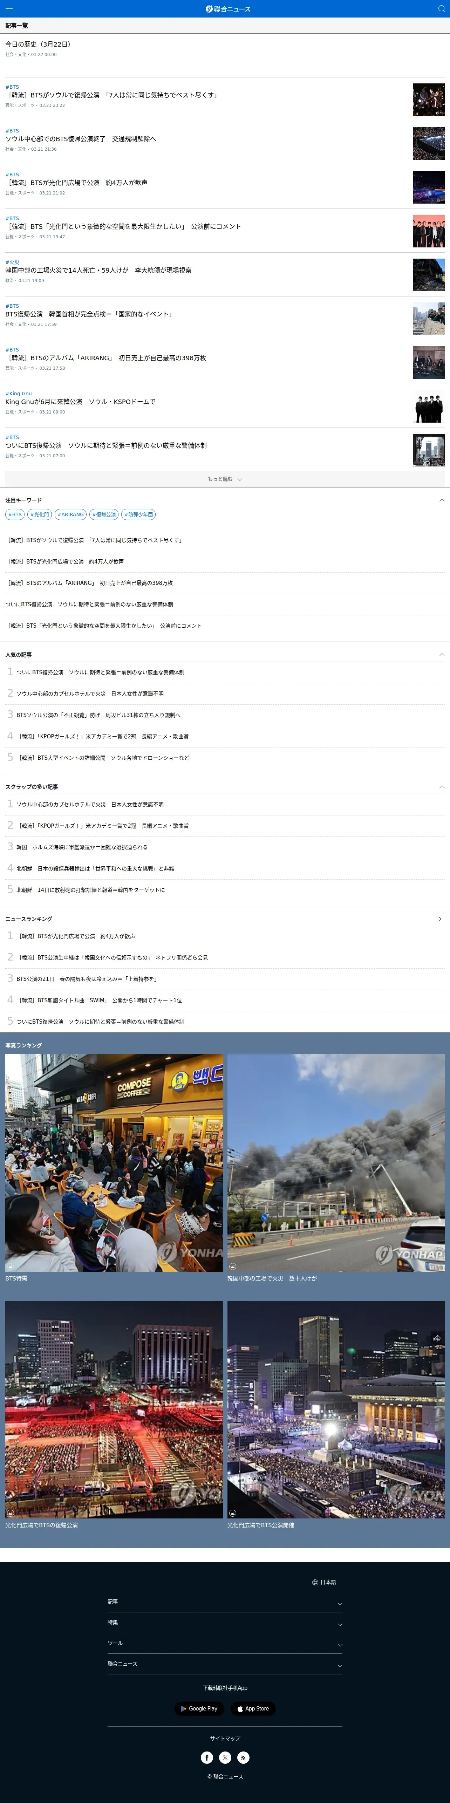This screenshot has width=450, height=1803.
Task: Select the #ARIRANG keyword tag
Action: (x=71, y=514)
